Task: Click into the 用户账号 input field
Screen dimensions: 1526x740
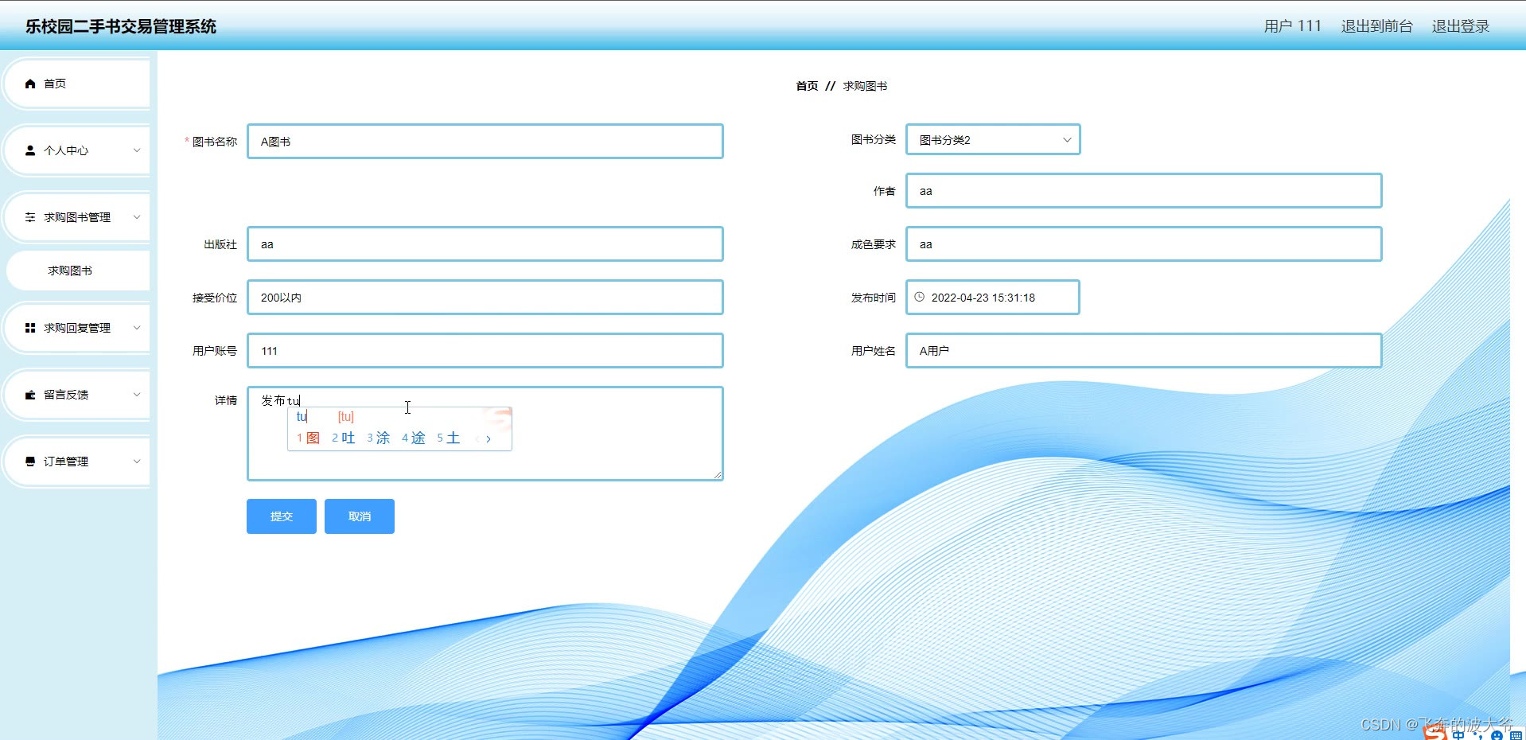Action: [x=485, y=351]
